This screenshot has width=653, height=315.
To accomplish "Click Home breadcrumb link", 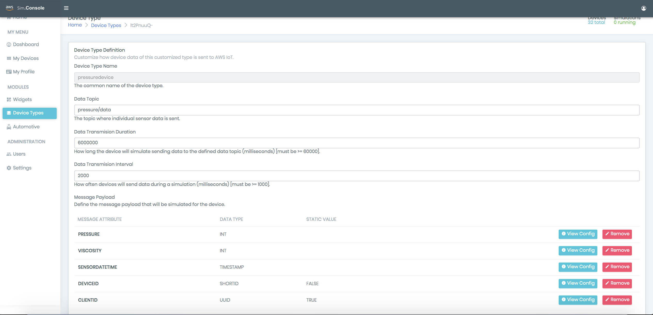I will pos(75,25).
